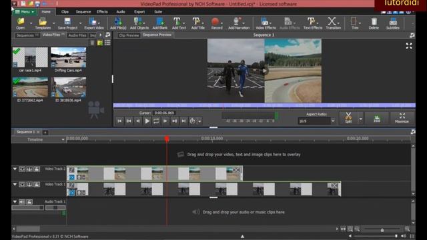Screen dimensions: 427x240
Task: Lock Audio Track 1
Action: click(29, 202)
